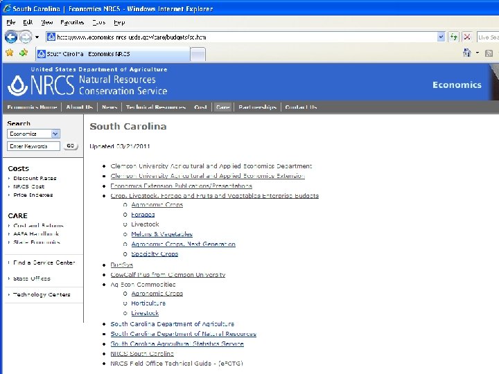This screenshot has height=374, width=499.
Task: Open South Carolina Agricultural Statistics Service link
Action: [177, 344]
